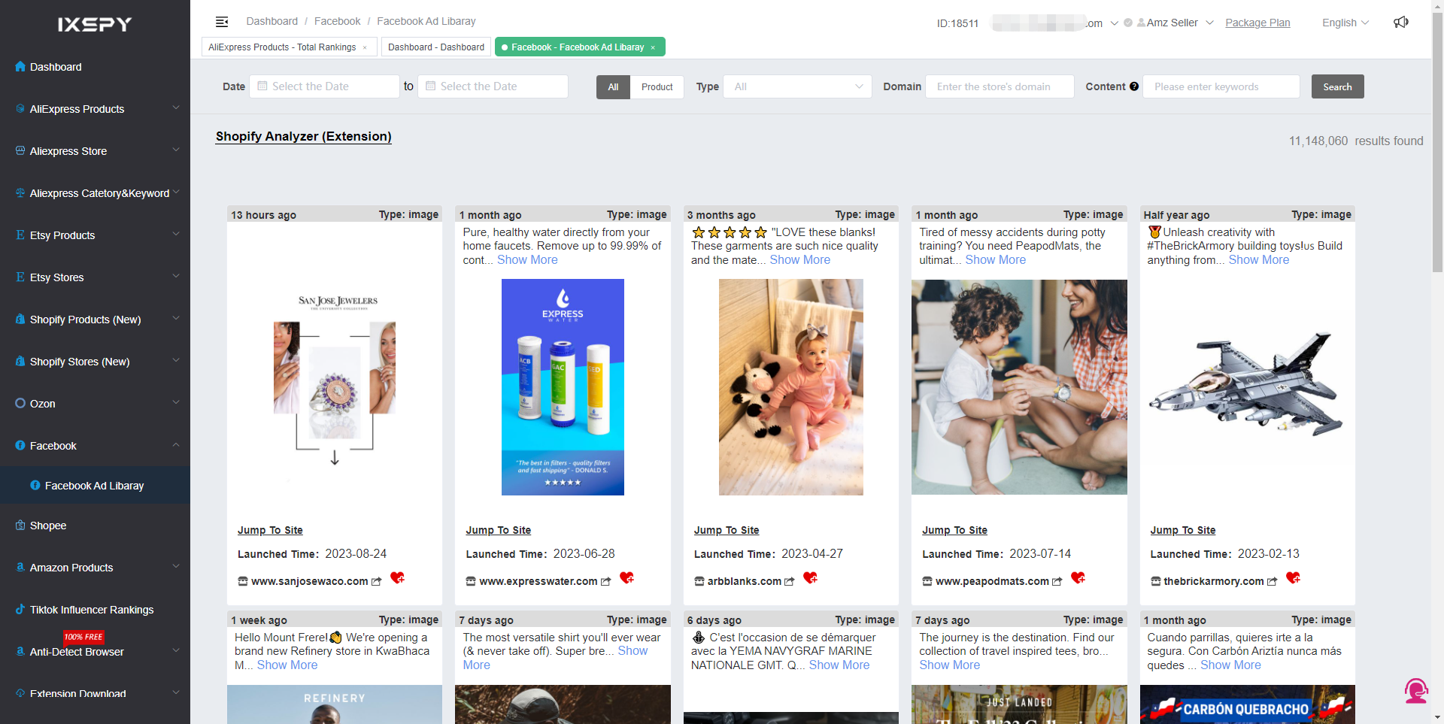The image size is (1444, 724).
Task: Focus the start date input field
Action: pos(325,86)
